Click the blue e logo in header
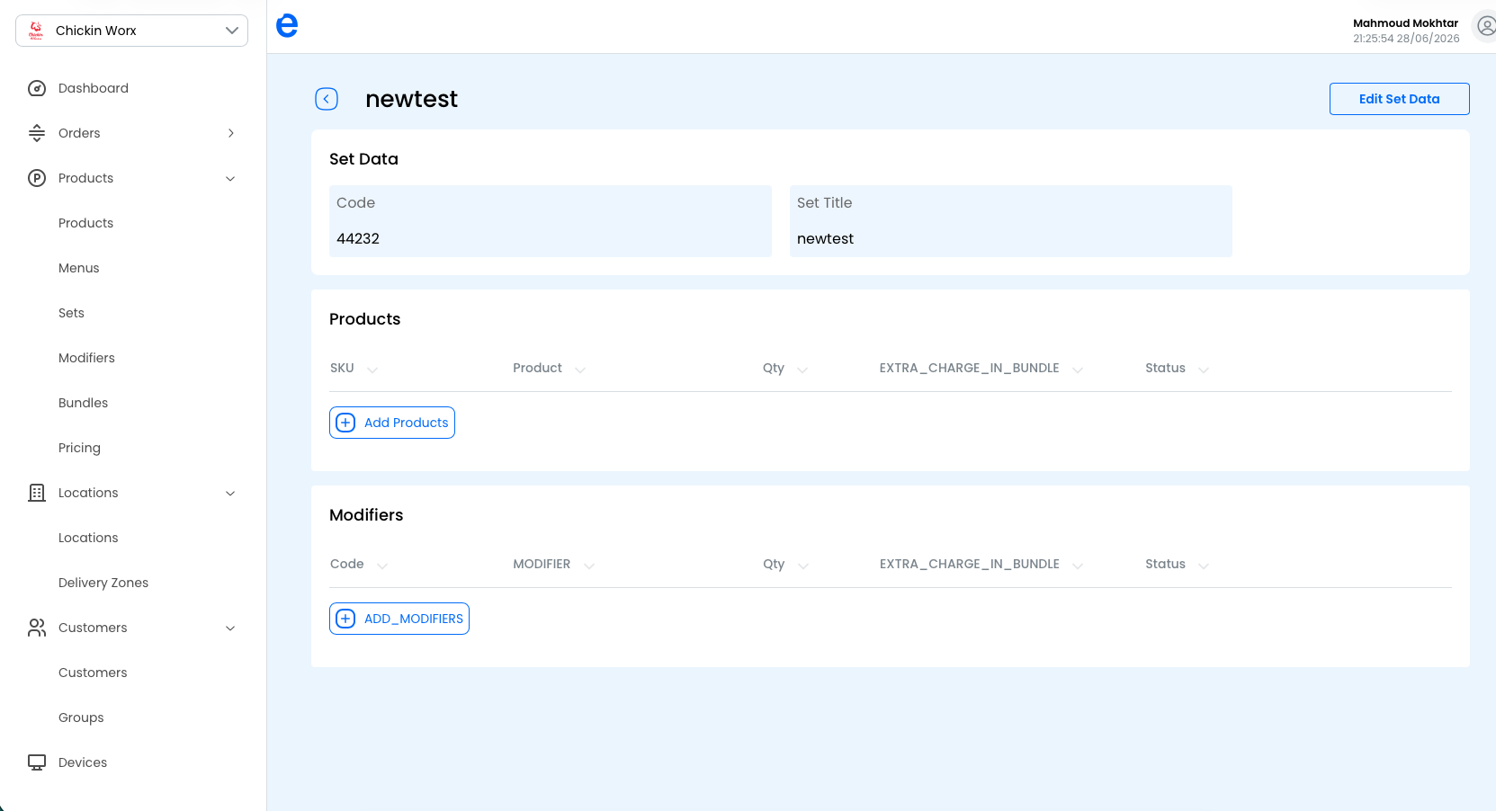 point(287,25)
